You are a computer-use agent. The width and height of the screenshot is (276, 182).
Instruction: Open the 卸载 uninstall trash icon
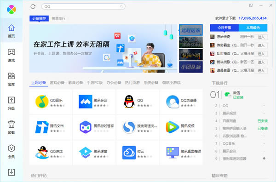pos(11,127)
